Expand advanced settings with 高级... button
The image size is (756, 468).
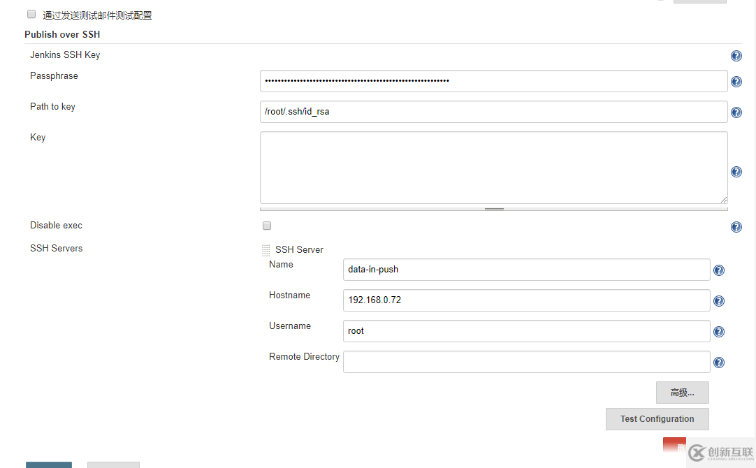(x=682, y=393)
